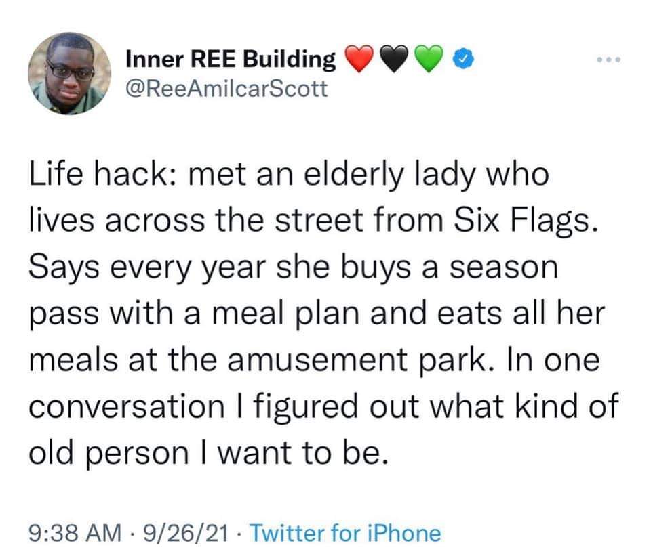This screenshot has width=651, height=558.
Task: Click the green heart emoji
Action: tap(428, 61)
